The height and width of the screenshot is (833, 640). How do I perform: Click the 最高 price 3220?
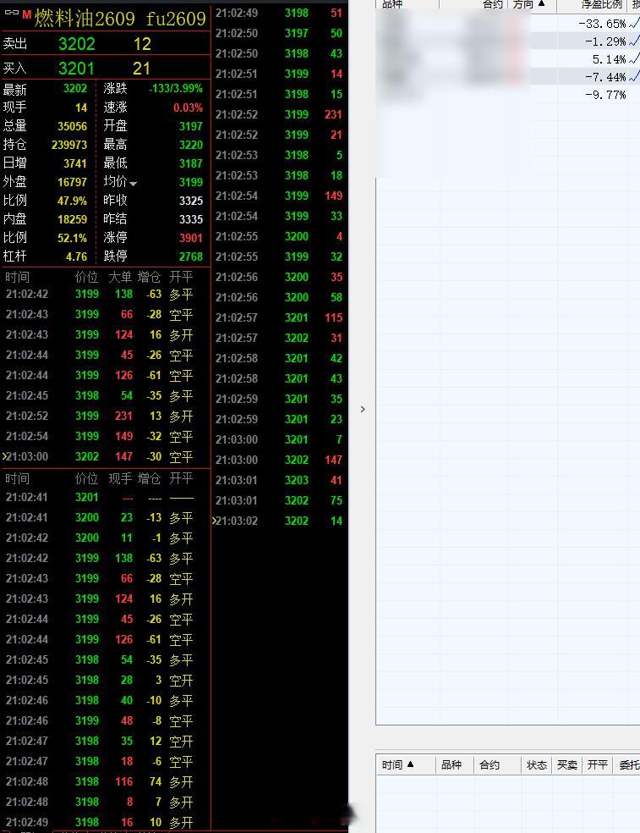tap(190, 145)
